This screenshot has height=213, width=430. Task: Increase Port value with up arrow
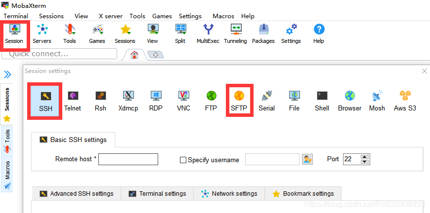364,157
